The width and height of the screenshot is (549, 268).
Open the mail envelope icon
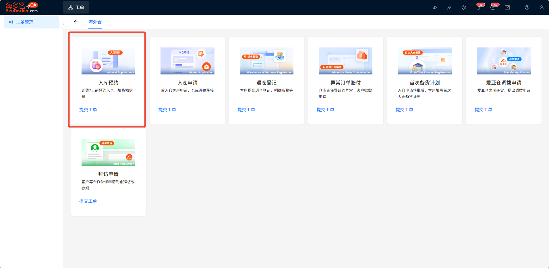pos(507,7)
